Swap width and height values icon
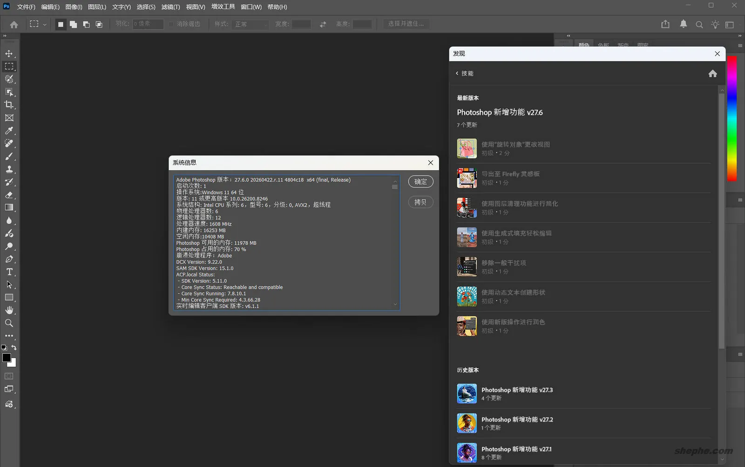 click(x=323, y=24)
